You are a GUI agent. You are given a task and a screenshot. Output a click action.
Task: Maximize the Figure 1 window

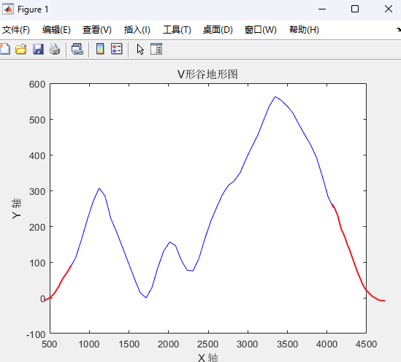click(355, 9)
